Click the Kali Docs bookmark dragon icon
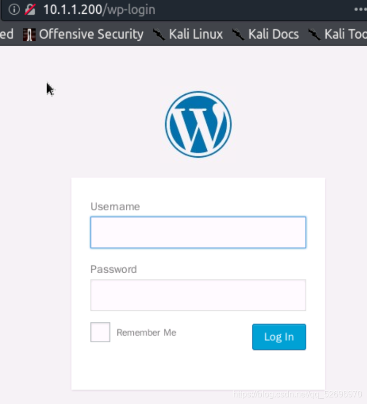The width and height of the screenshot is (367, 404). pyautogui.click(x=238, y=34)
